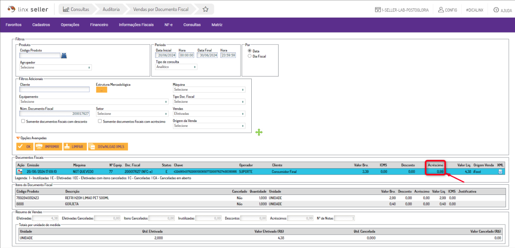Click the action icon in the NOT QUEVEDO row
This screenshot has width=515, height=248.
(x=20, y=171)
